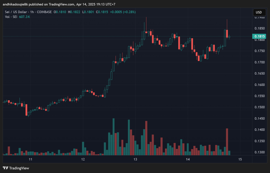Click the 0.1700 price axis label
The height and width of the screenshot is (173, 270).
tap(260, 62)
